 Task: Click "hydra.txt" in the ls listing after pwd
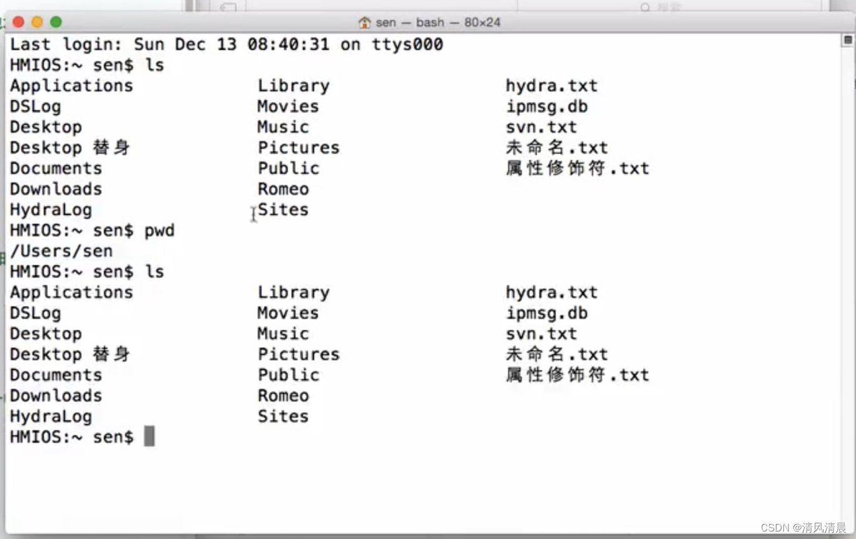(x=552, y=293)
